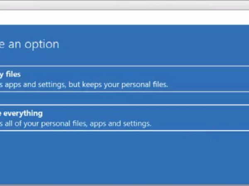Click the word 'option' in the heading
This screenshot has height=186, width=249.
[41, 44]
